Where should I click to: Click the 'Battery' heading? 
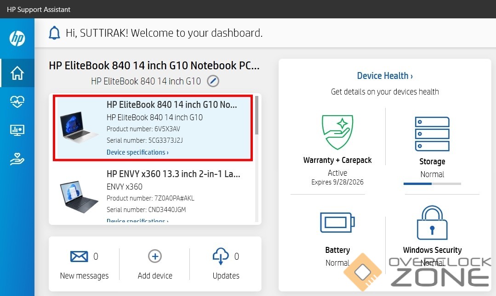[337, 250]
